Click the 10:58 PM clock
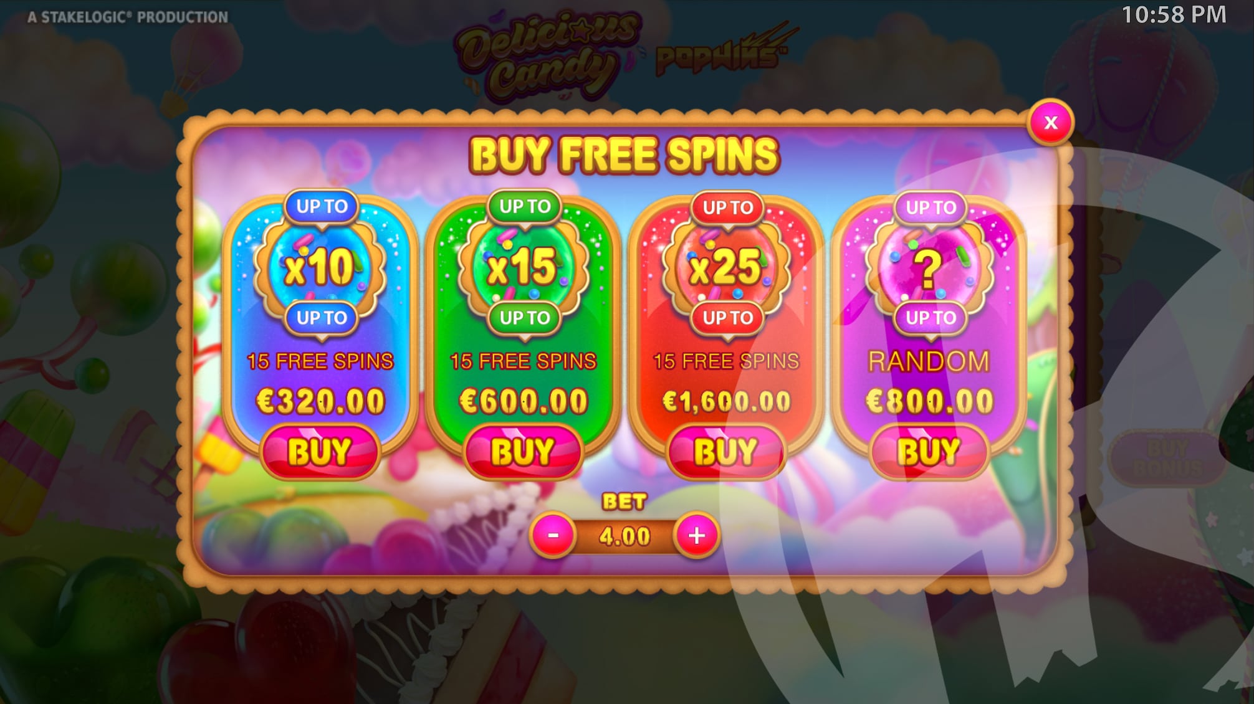 point(1174,14)
